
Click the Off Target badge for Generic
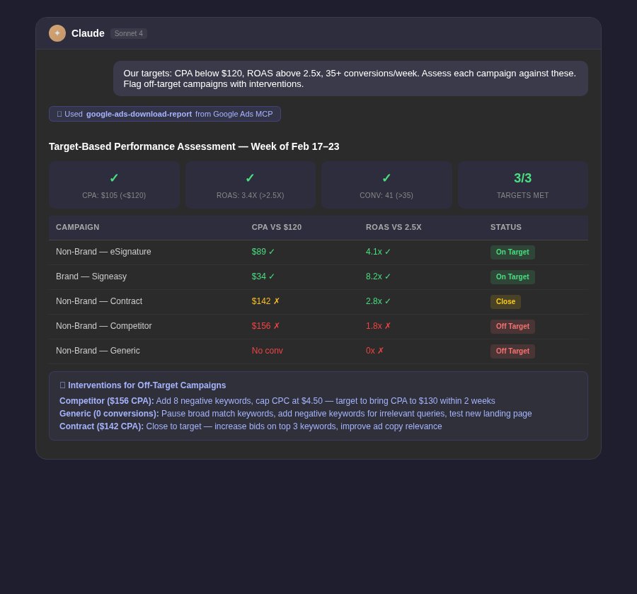(512, 351)
